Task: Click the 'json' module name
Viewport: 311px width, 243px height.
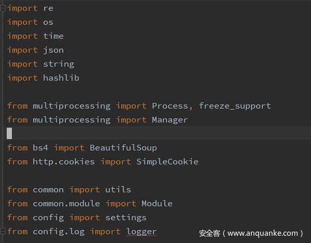Action: 53,50
